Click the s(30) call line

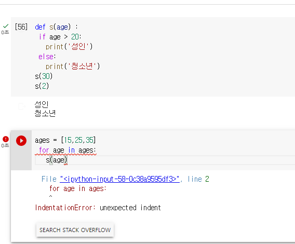[44, 76]
